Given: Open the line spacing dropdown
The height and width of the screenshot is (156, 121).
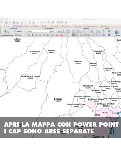Looking at the screenshot, I should click(x=92, y=31).
